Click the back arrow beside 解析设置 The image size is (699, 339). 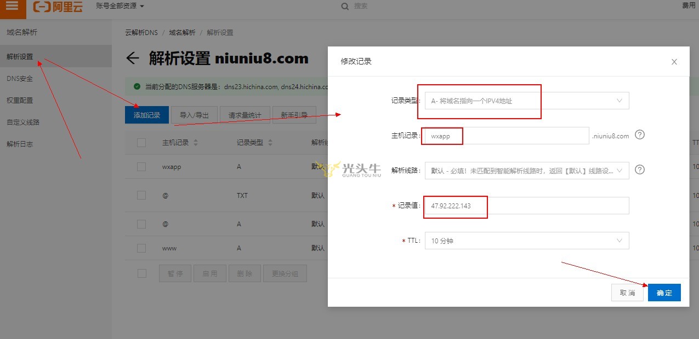coord(132,59)
